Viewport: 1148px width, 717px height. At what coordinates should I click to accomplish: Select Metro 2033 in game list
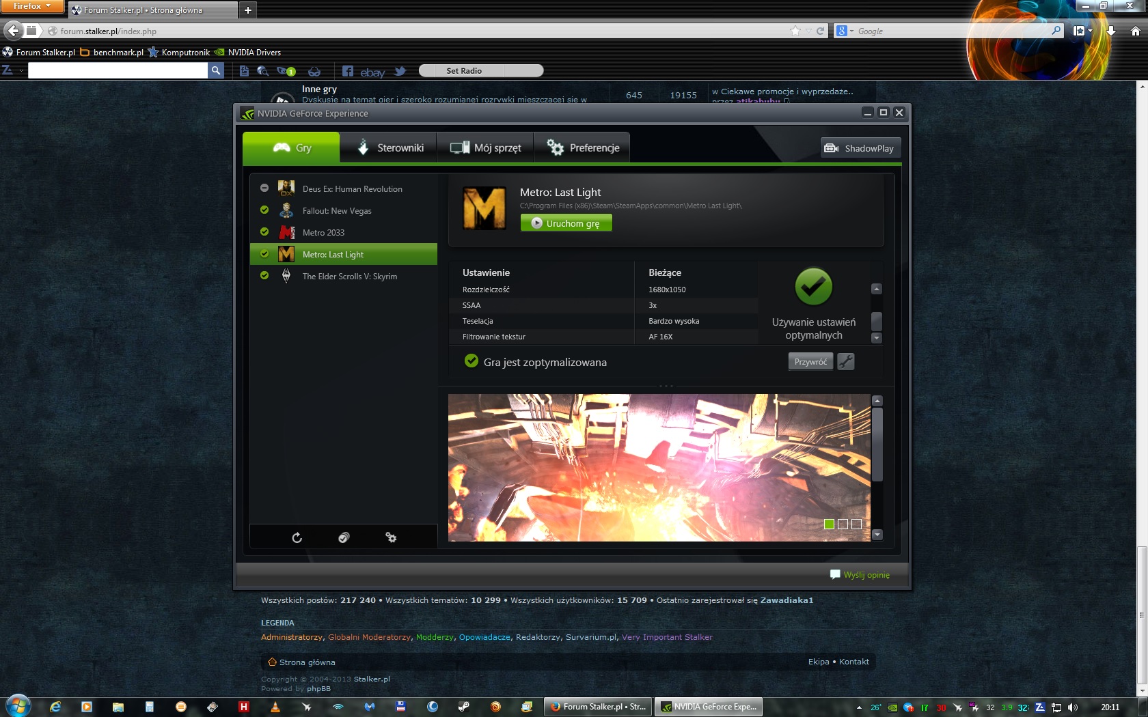344,232
